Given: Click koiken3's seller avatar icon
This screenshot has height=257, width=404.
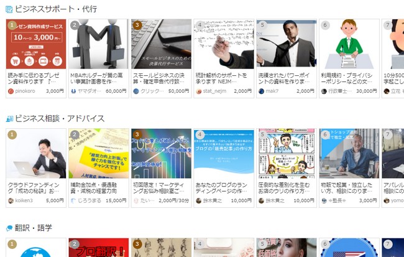Looking at the screenshot, I should point(11,200).
